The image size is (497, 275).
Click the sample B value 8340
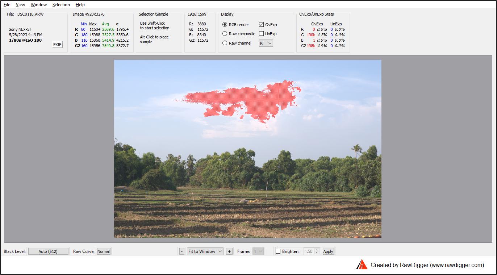(202, 35)
